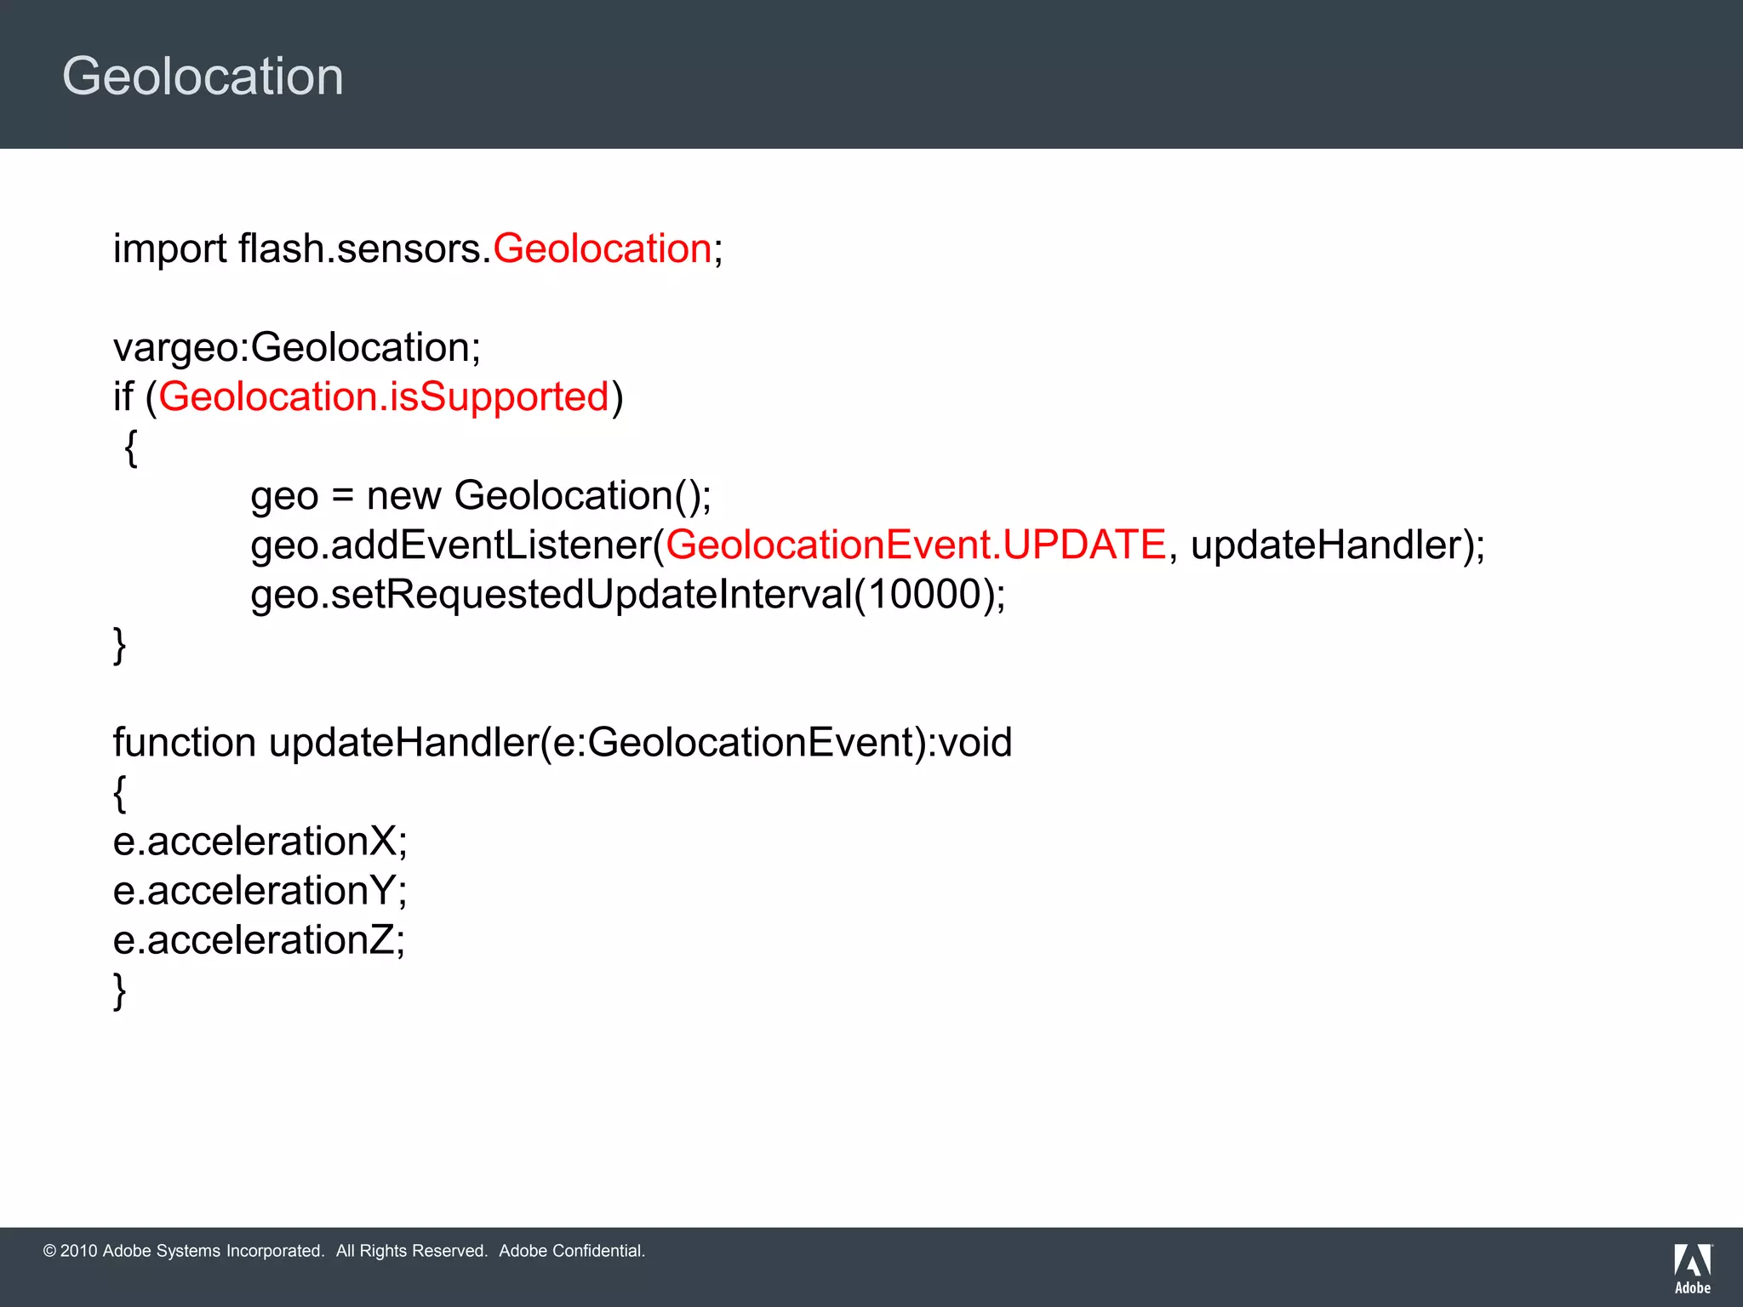Click the Adobe logo icon
Viewport: 1743px width, 1307px height.
point(1692,1267)
